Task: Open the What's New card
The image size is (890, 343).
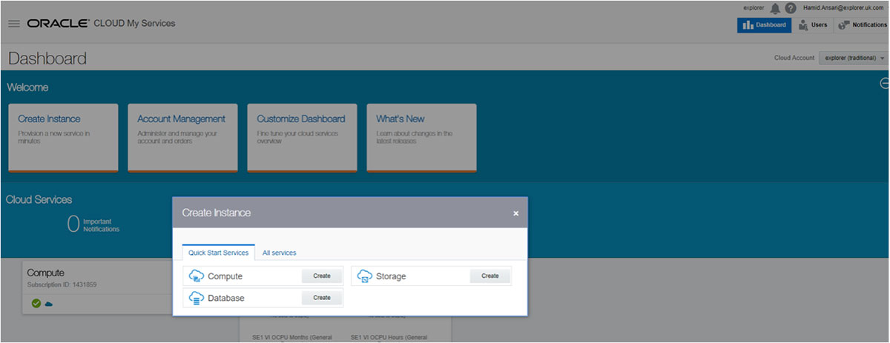Action: coord(421,138)
